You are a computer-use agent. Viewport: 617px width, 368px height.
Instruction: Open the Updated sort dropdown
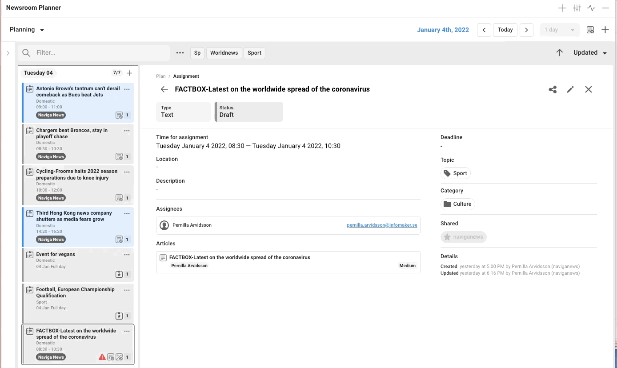(590, 52)
